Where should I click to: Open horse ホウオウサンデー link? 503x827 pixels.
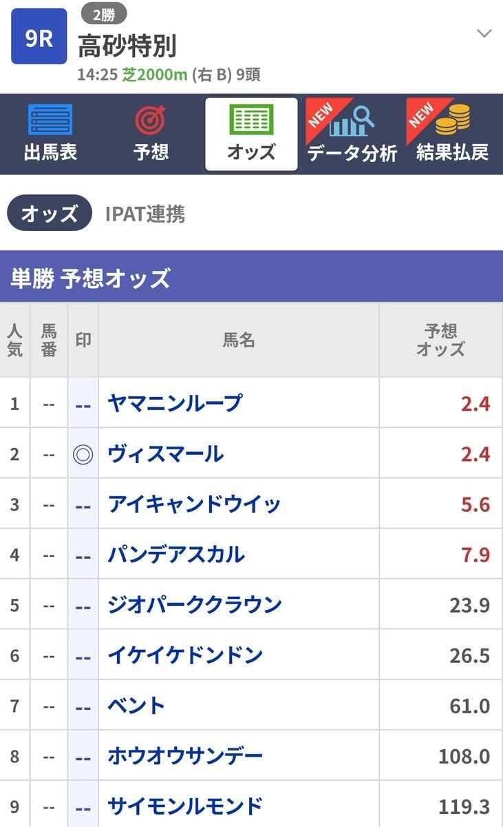(185, 755)
